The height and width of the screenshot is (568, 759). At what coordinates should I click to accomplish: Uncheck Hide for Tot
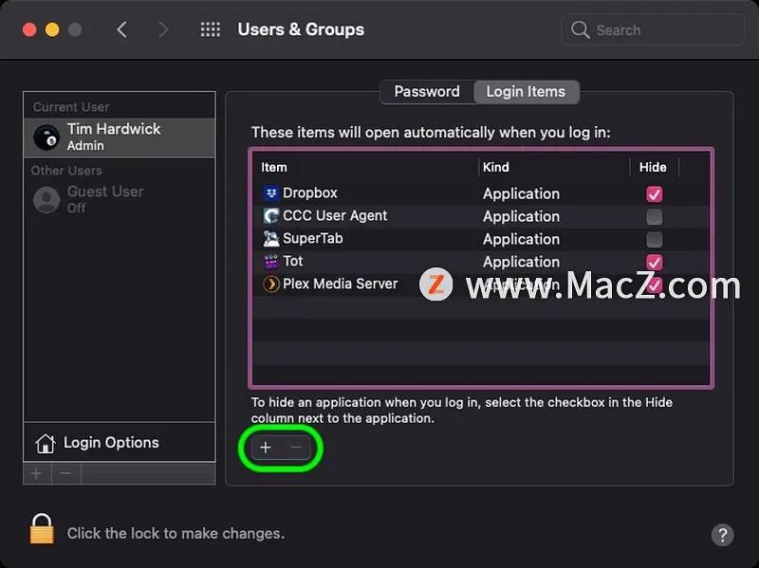654,263
